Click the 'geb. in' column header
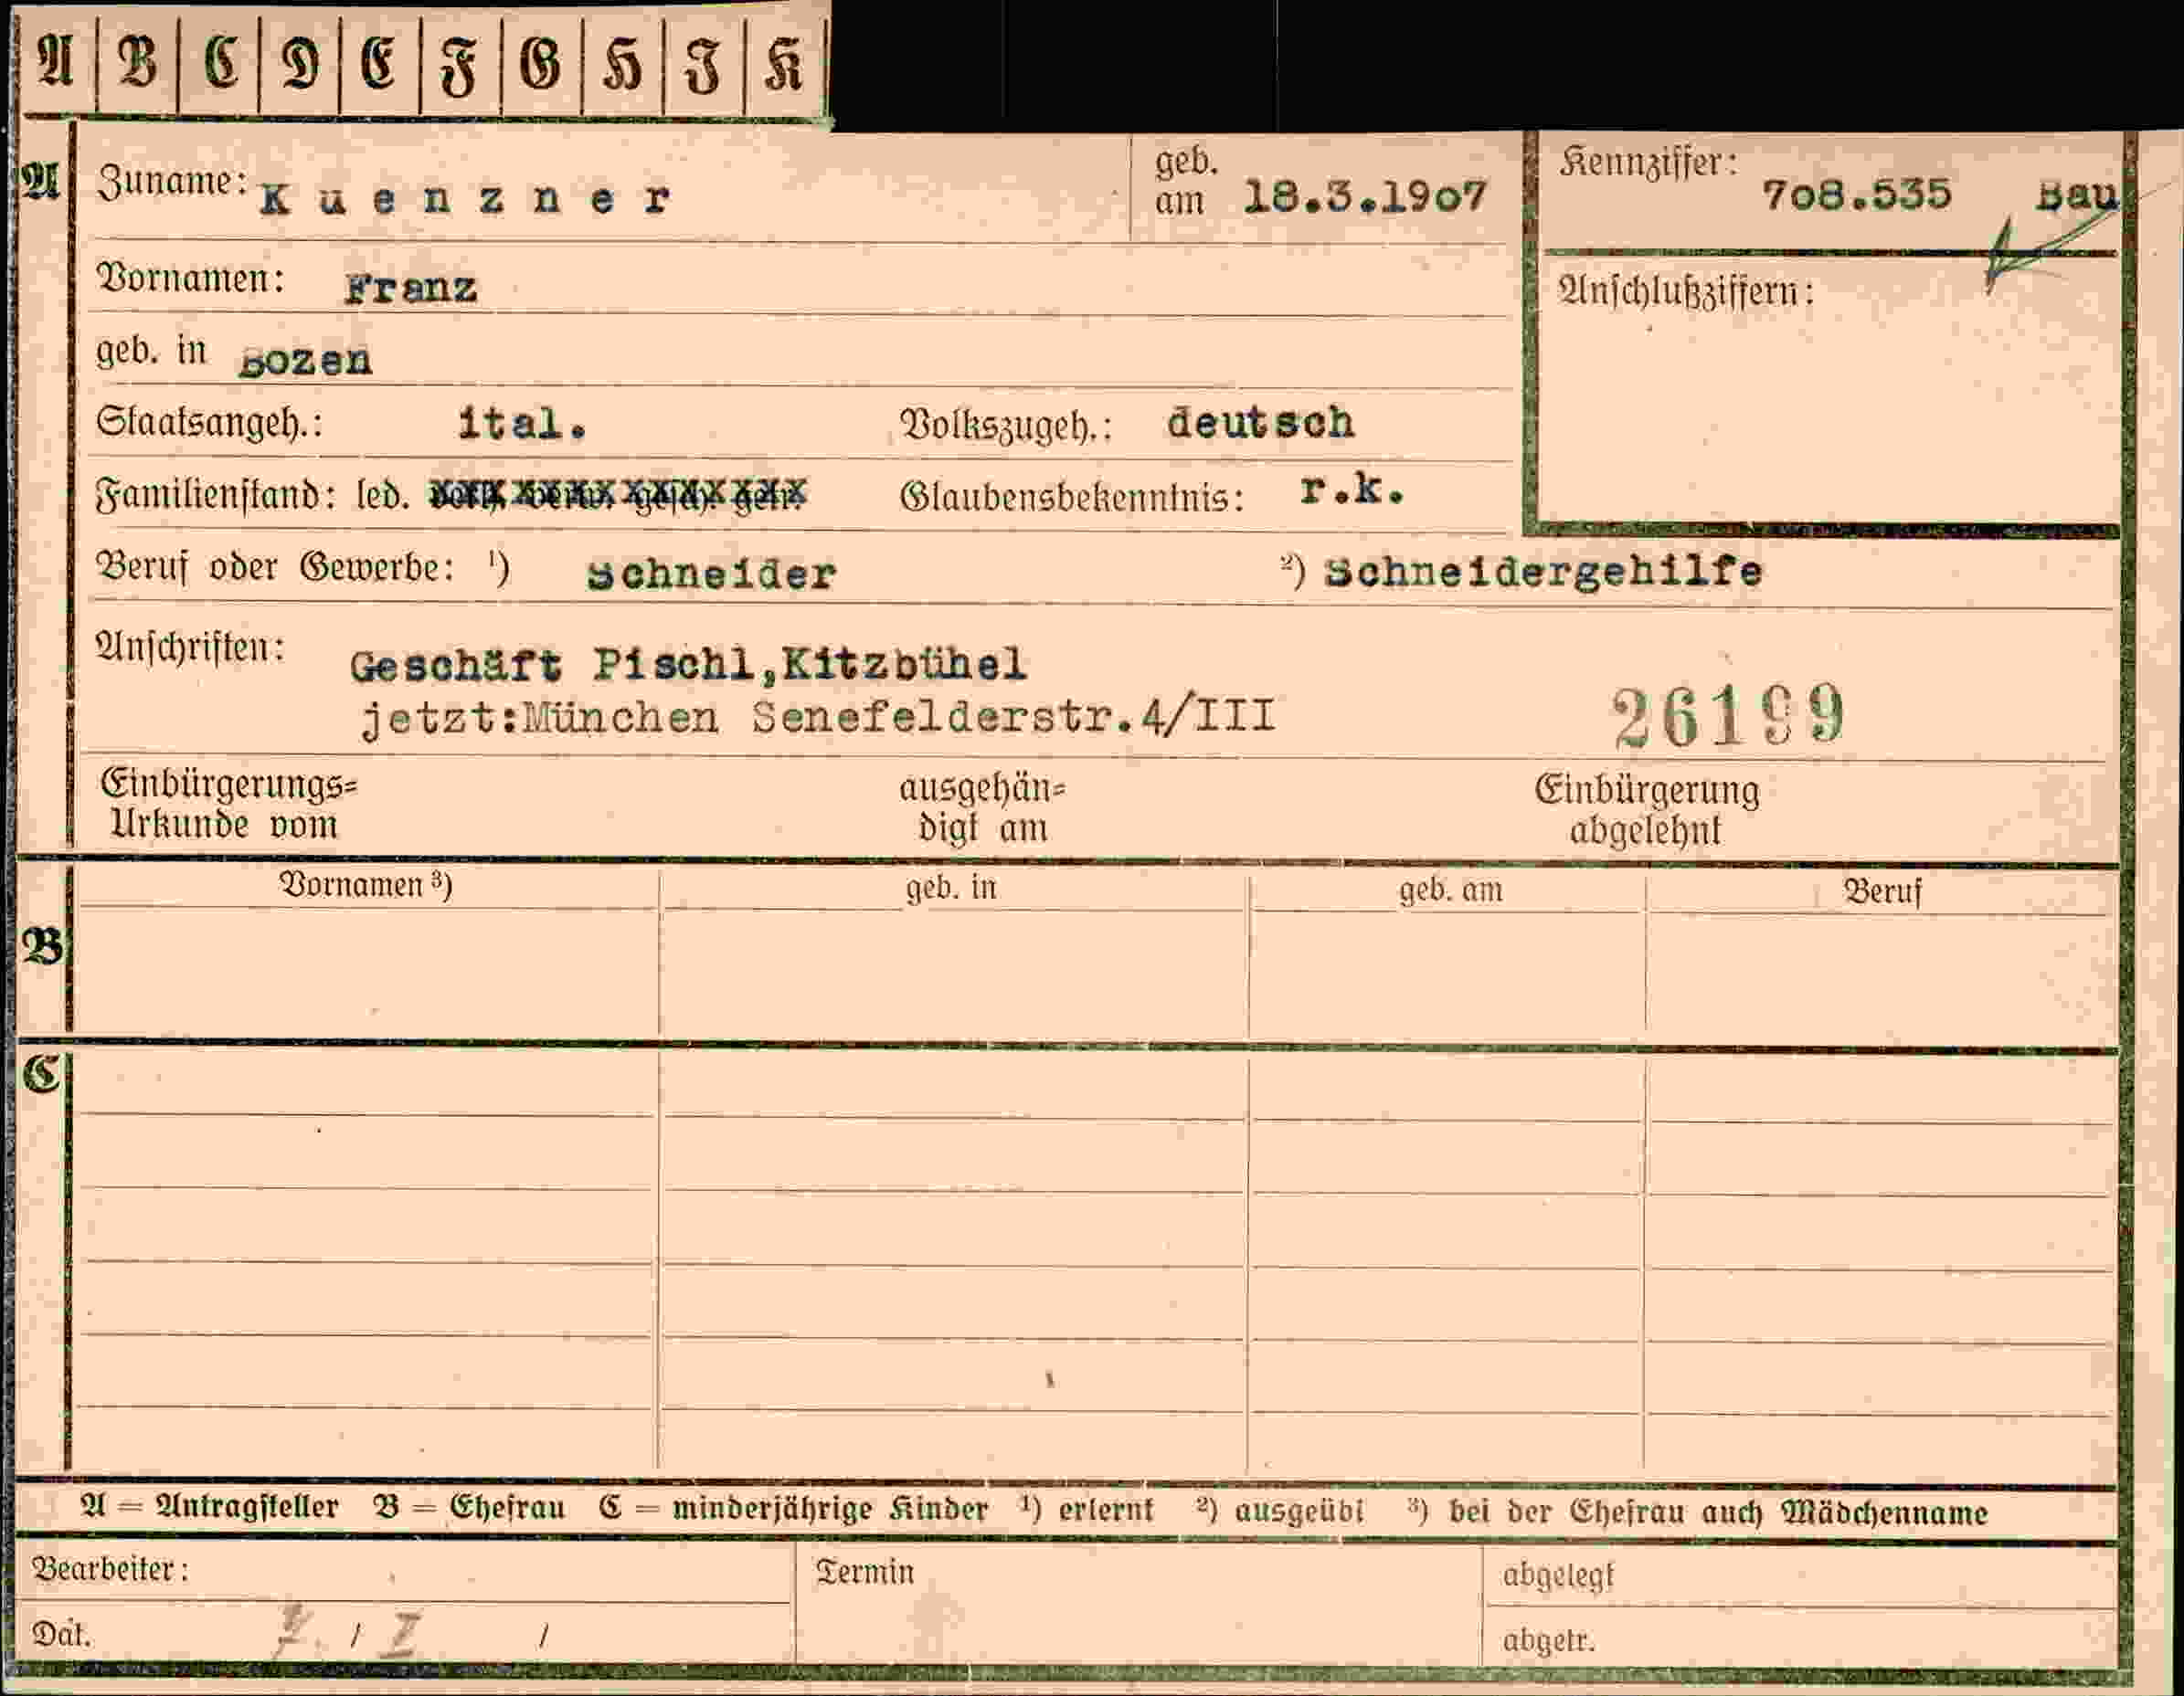The image size is (2184, 1696). 951,888
